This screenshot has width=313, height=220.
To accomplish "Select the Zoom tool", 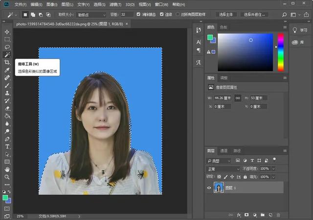I will point(7,177).
